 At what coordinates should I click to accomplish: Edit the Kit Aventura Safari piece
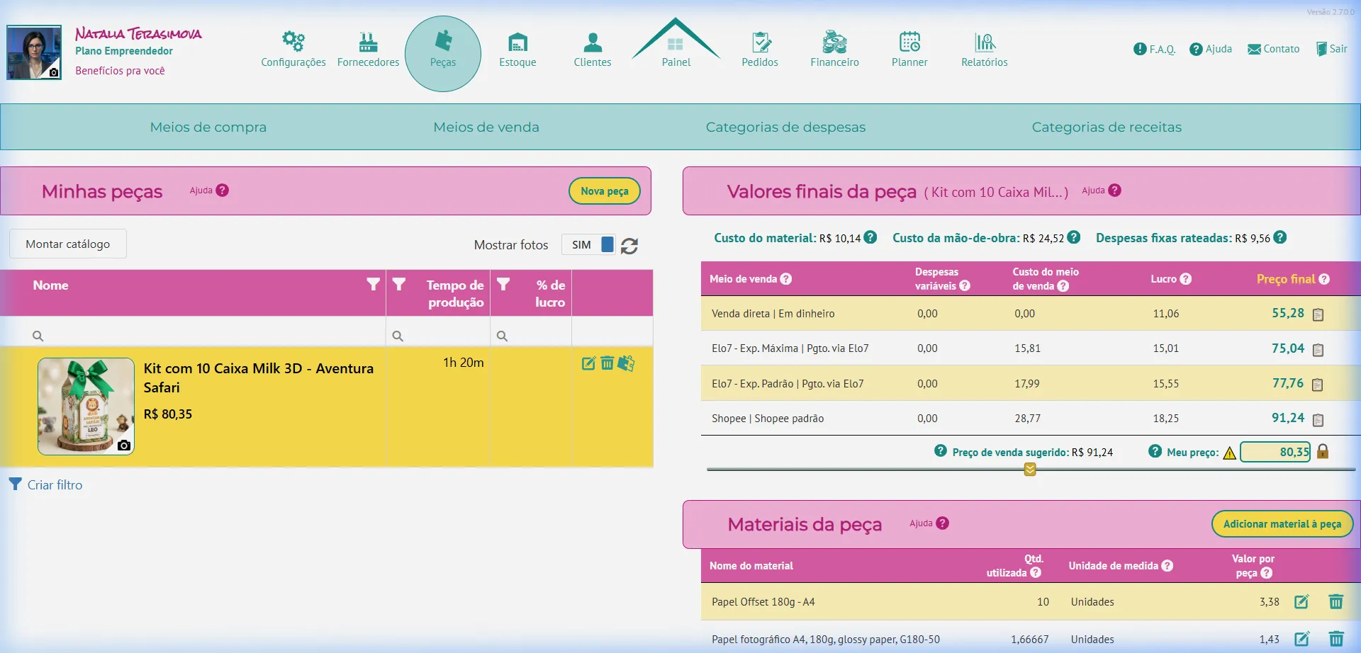[588, 363]
